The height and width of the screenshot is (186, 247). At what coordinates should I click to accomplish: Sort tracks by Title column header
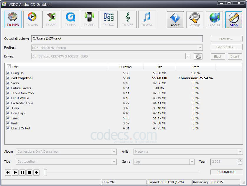pyautogui.click(x=15, y=67)
